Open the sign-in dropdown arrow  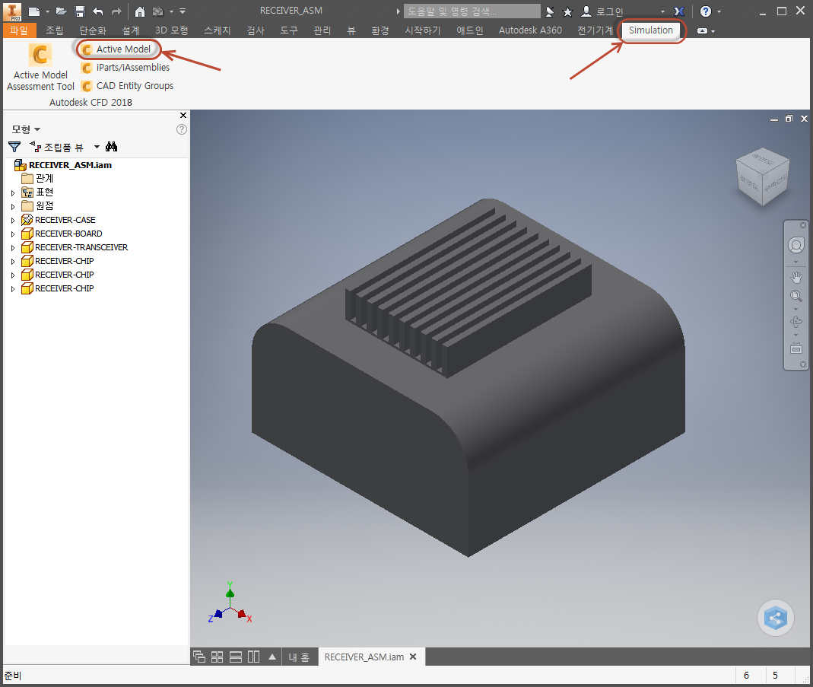(x=662, y=11)
